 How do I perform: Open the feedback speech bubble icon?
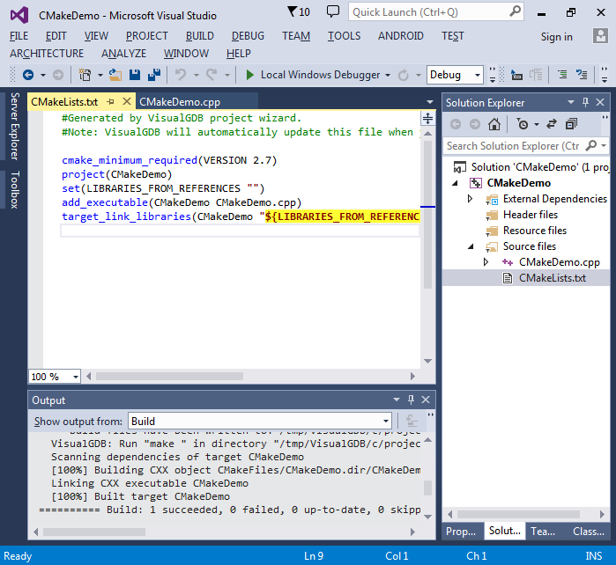click(x=333, y=11)
